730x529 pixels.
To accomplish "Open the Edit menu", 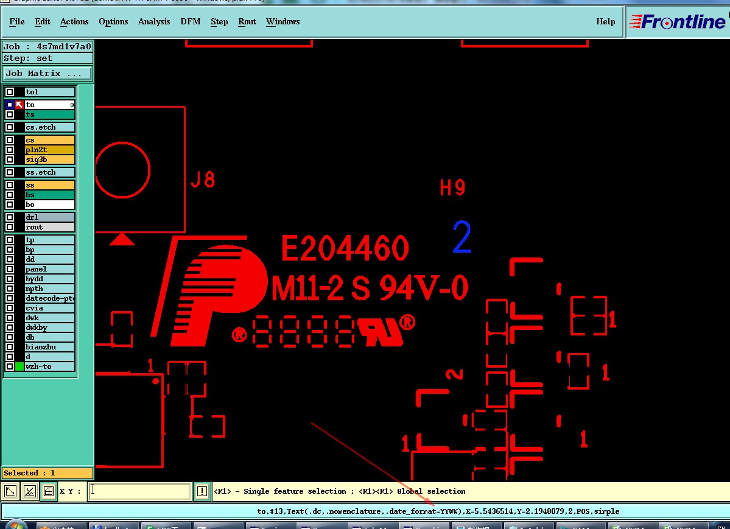I will pos(43,21).
